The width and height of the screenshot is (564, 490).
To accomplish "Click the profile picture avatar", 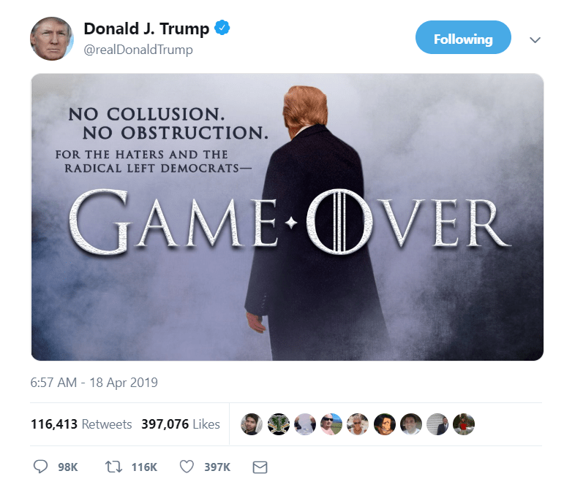I will [52, 39].
